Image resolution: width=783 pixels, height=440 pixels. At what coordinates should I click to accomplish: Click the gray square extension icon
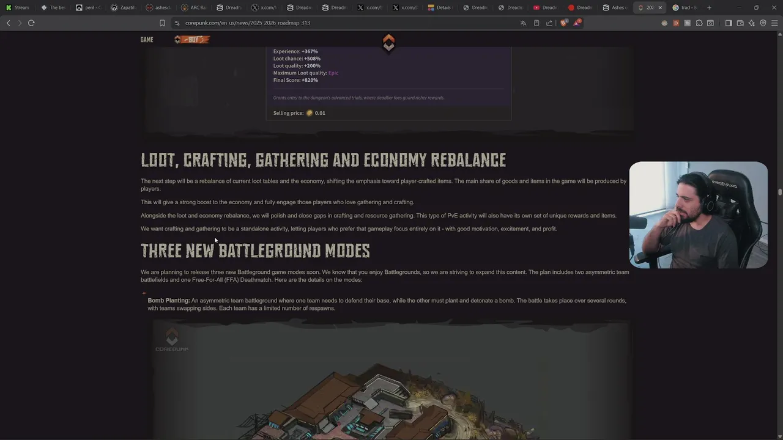[x=688, y=23]
